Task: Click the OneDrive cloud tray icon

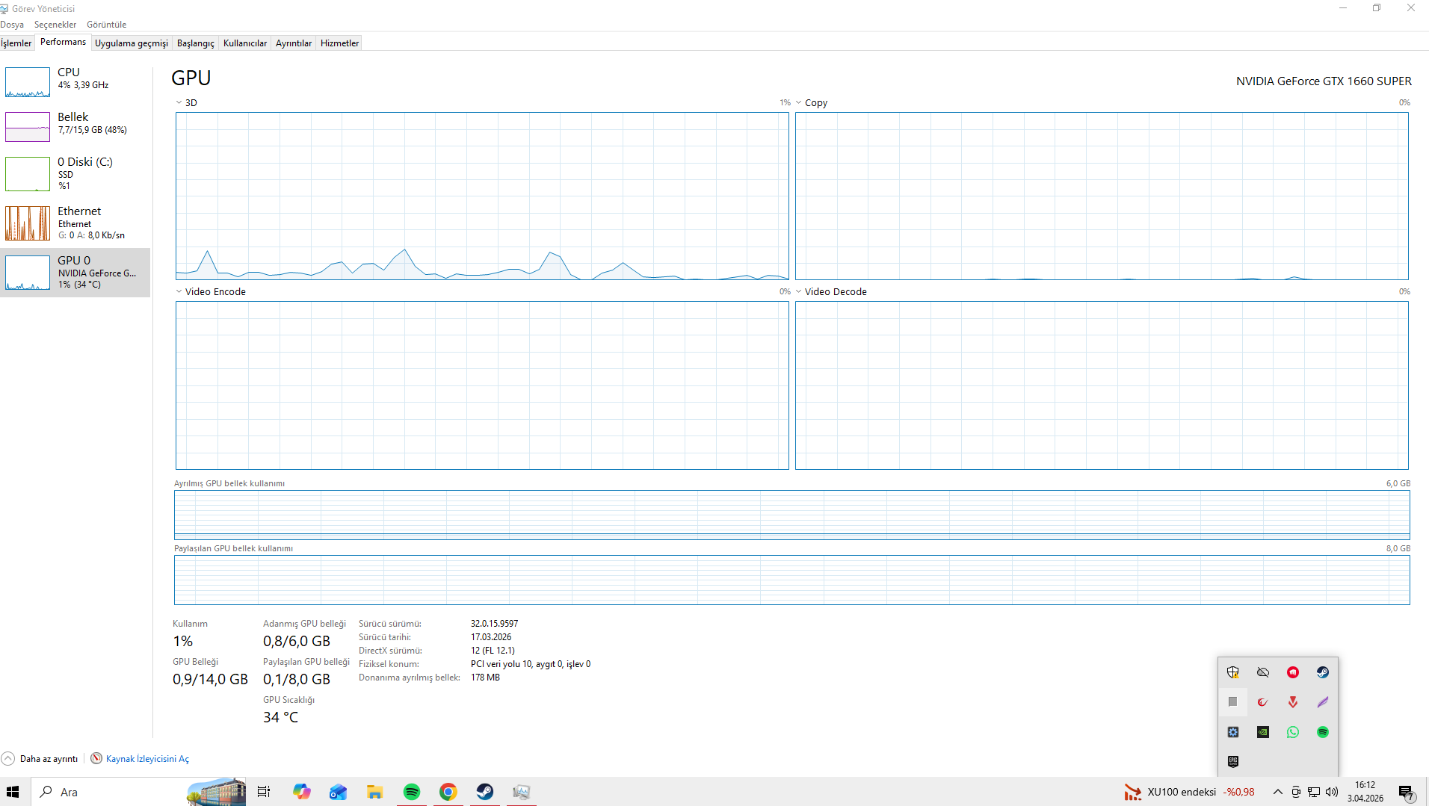Action: (1263, 672)
